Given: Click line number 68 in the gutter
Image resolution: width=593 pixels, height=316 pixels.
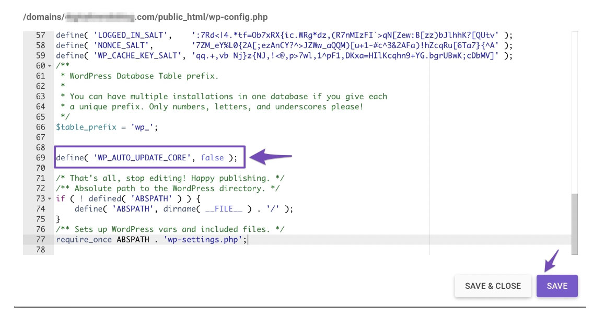Looking at the screenshot, I should (x=41, y=148).
